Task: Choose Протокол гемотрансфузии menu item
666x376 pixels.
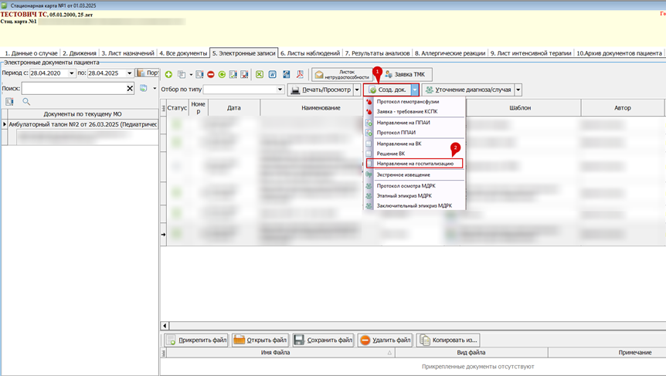Action: click(x=415, y=102)
